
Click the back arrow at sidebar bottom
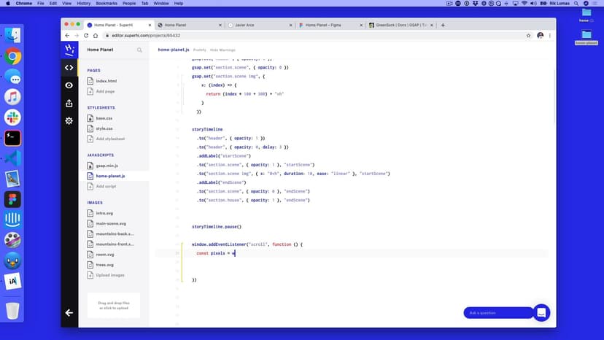click(x=69, y=312)
